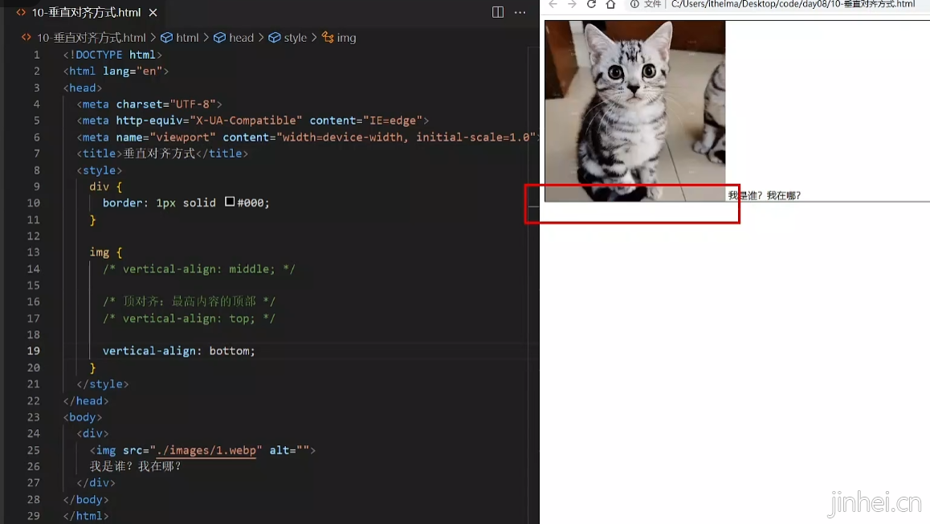Click the commented vertical-align: middle line

[x=198, y=268]
